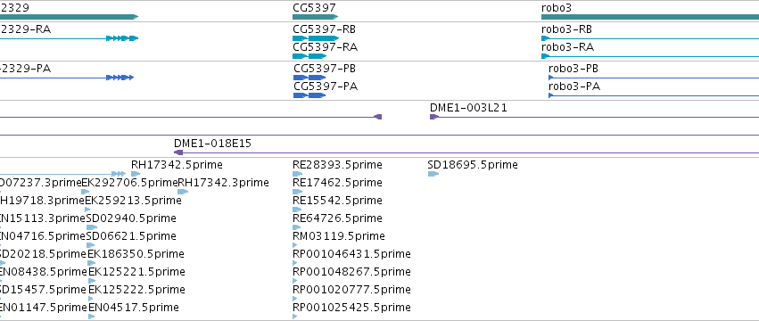Viewport: 759px width, 321px height.
Task: Click the EK186350.5prime EST label
Action: click(136, 254)
